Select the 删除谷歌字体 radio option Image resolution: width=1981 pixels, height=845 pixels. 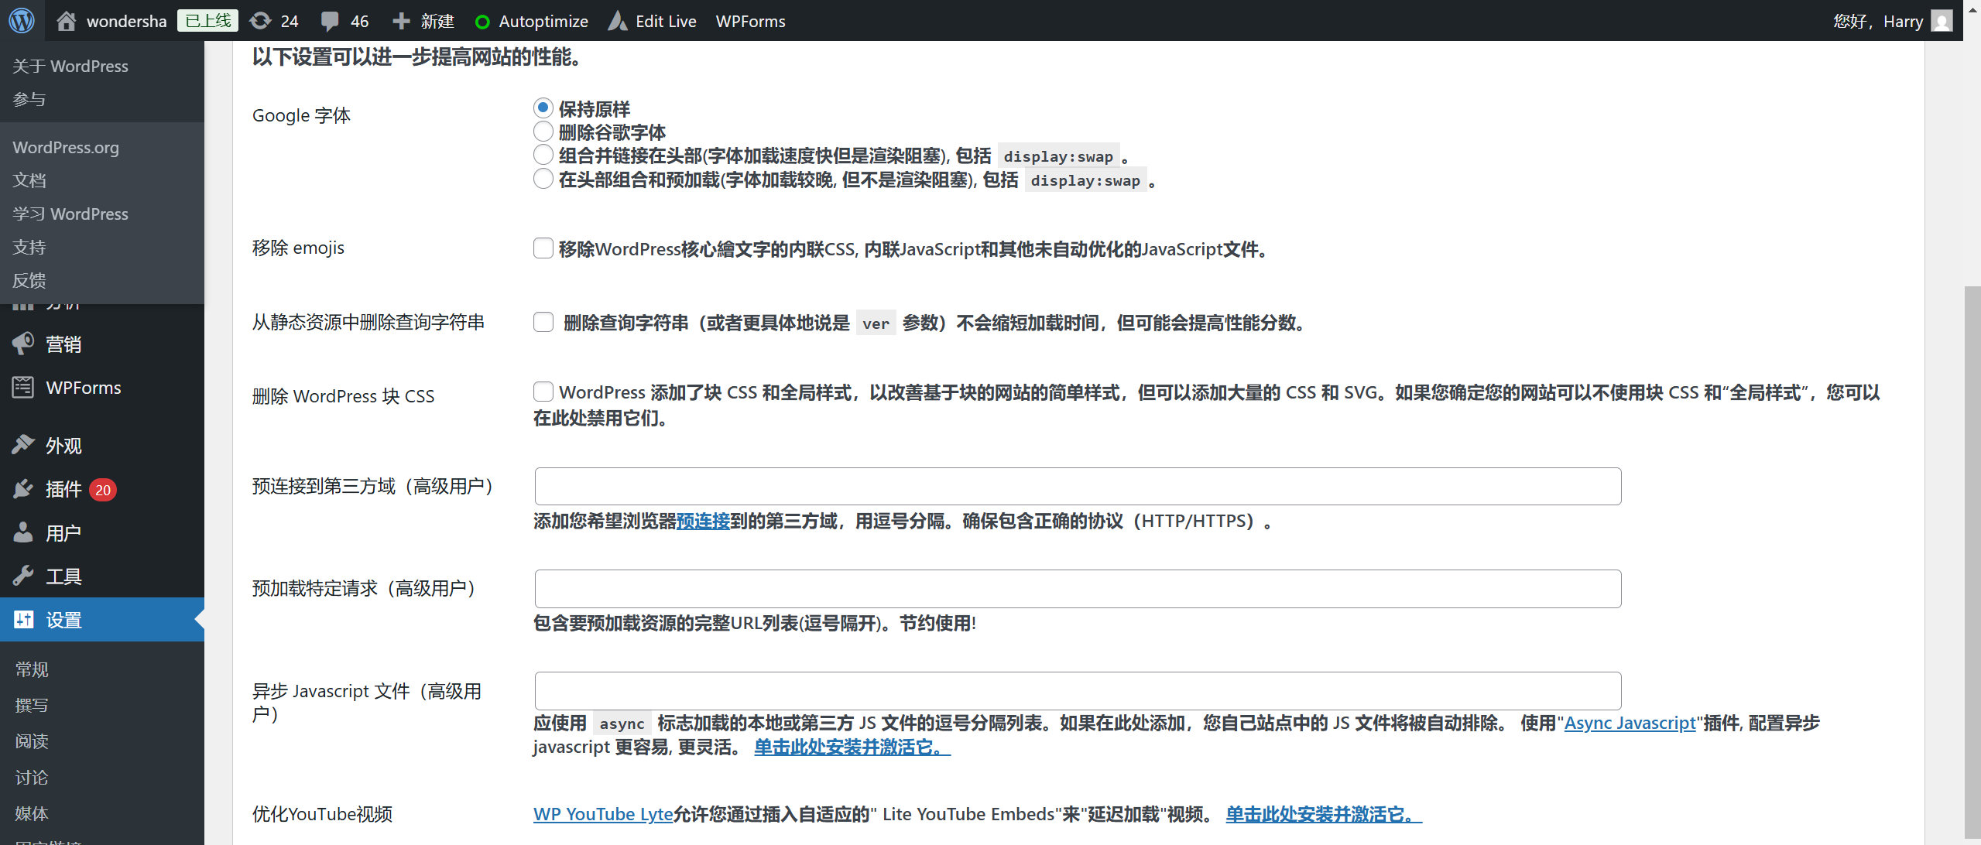(x=543, y=132)
